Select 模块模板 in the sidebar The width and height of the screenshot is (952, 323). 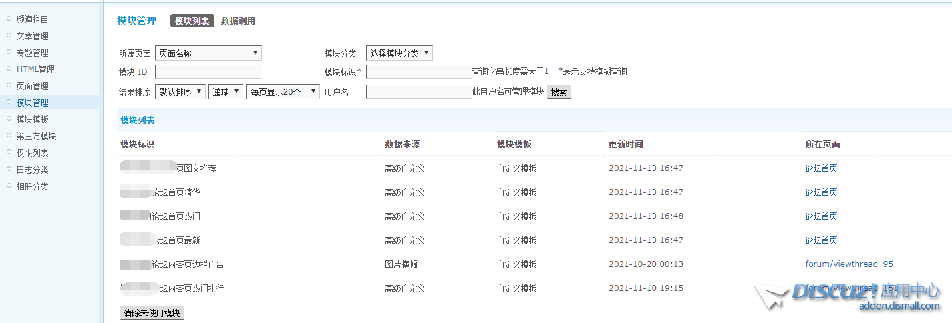32,119
